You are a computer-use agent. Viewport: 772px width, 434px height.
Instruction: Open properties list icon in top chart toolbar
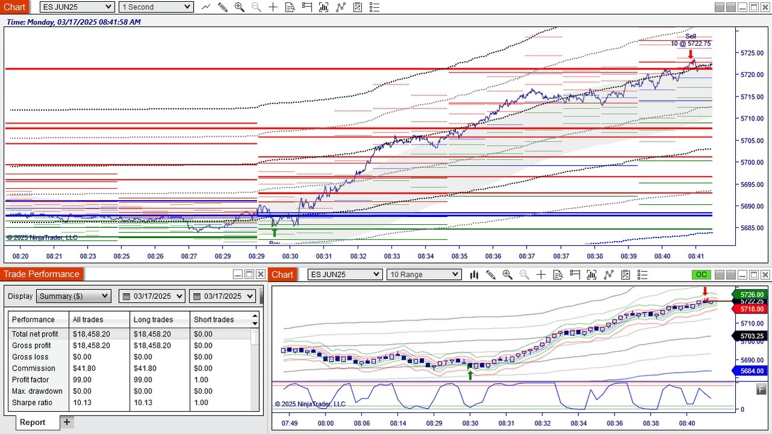click(x=375, y=7)
